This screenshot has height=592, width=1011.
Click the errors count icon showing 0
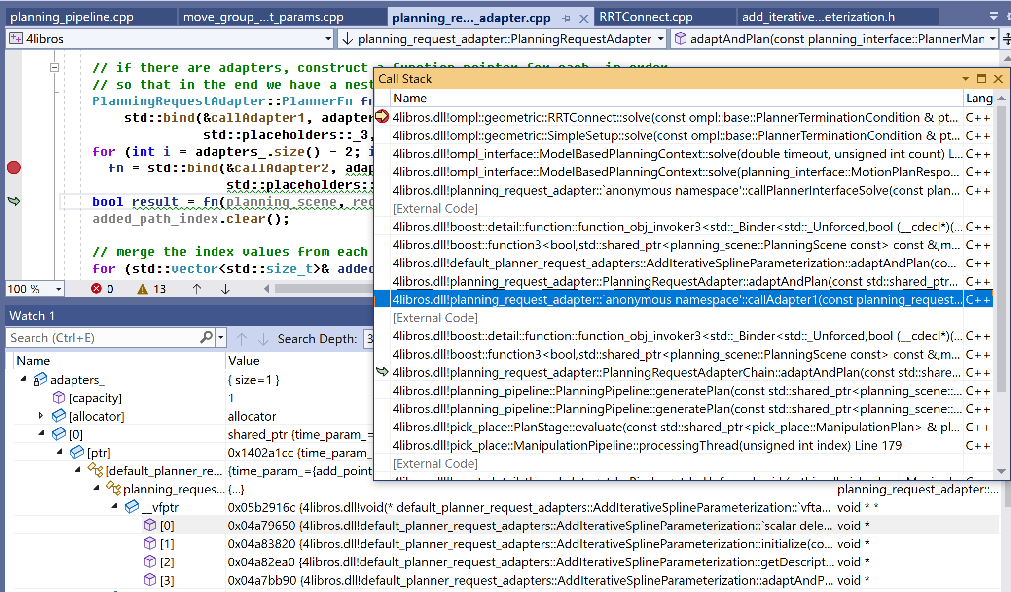(97, 289)
